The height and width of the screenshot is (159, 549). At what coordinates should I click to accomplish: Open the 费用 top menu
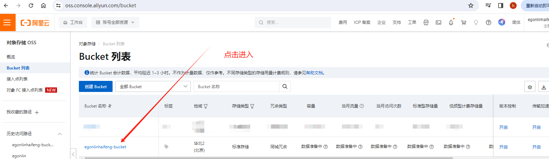[343, 22]
